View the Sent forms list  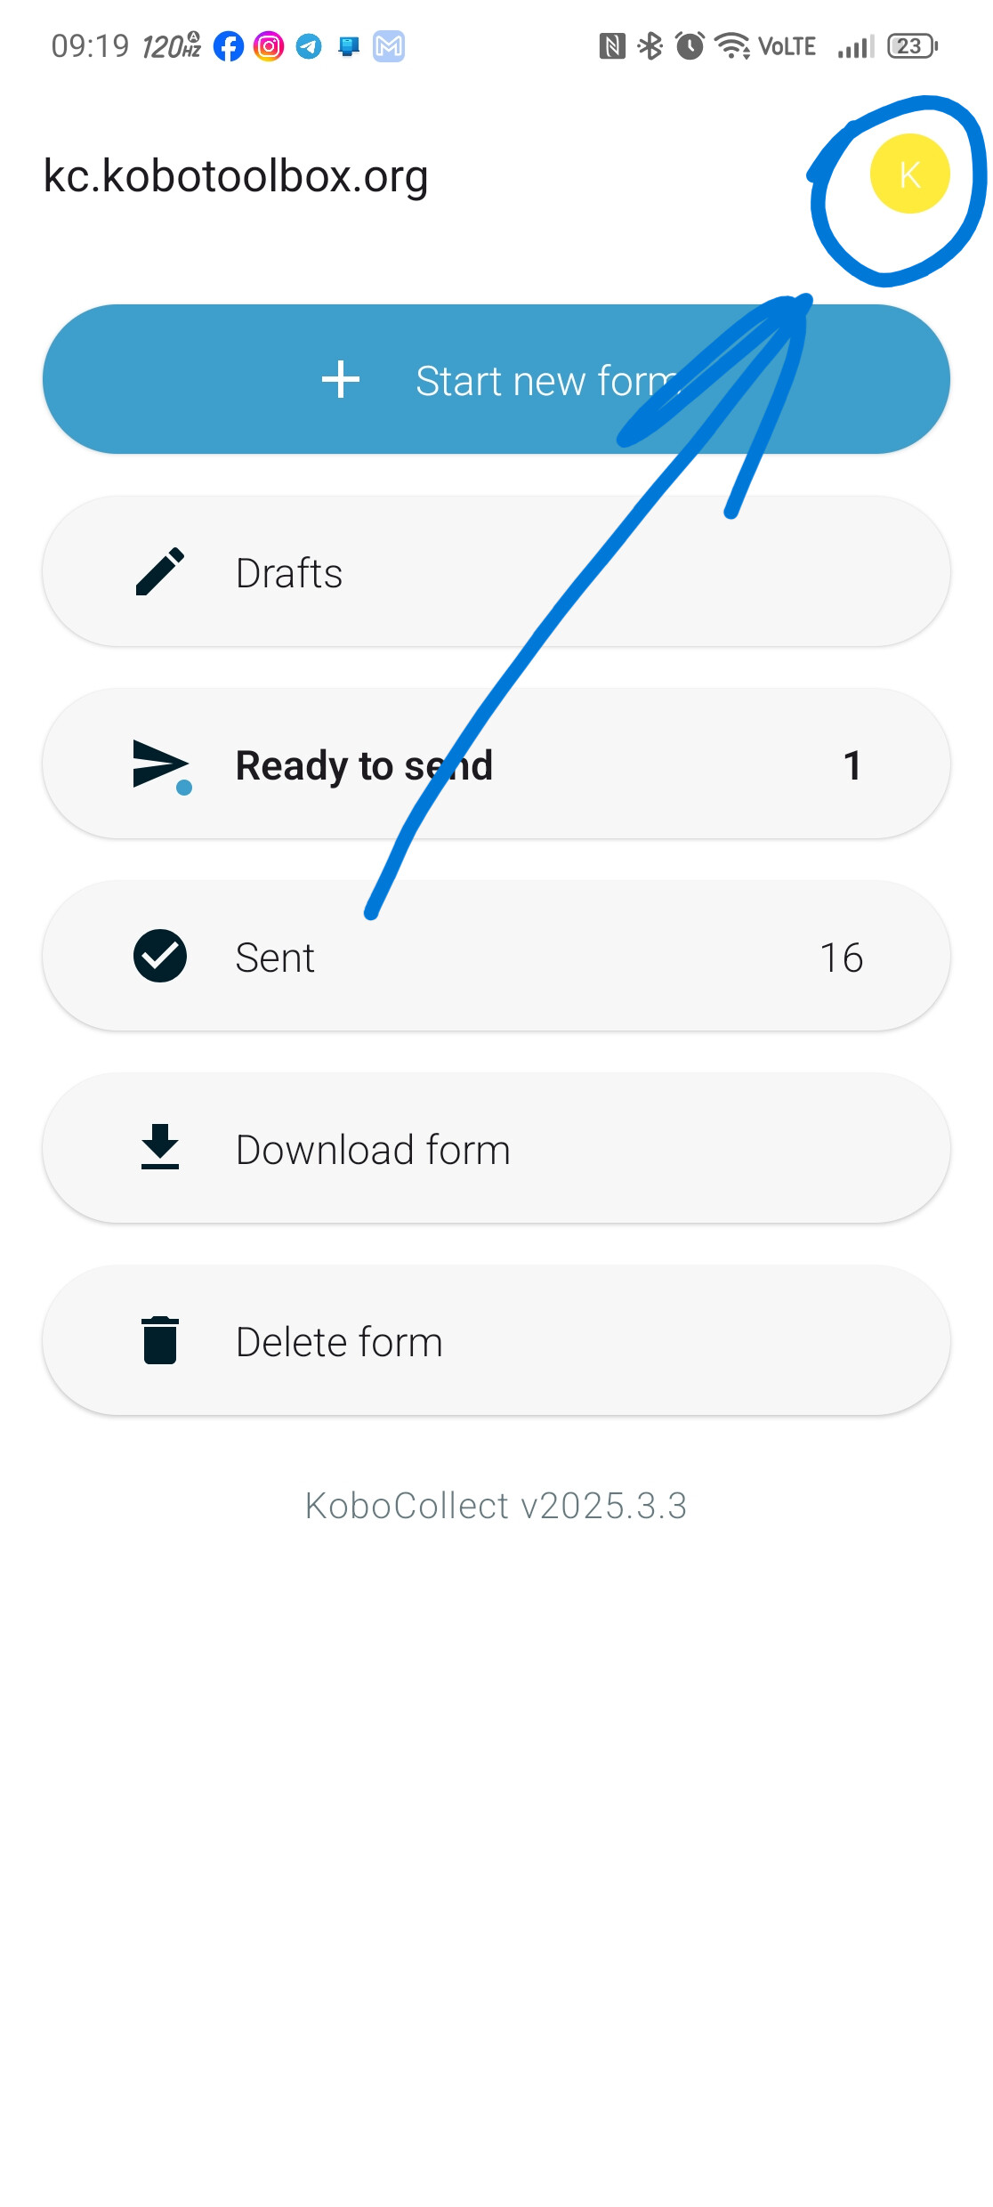(x=496, y=956)
